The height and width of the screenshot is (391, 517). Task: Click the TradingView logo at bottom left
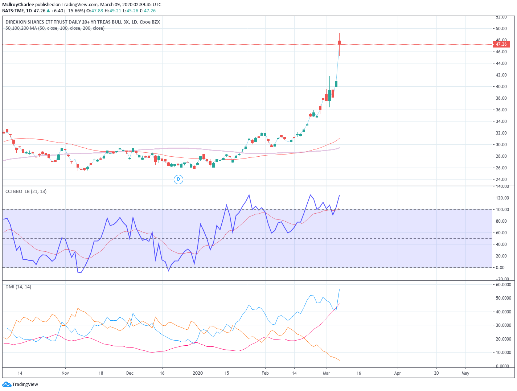20,384
